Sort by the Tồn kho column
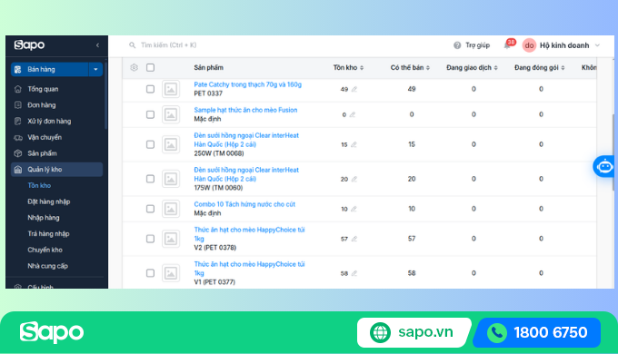618x354 pixels. [x=348, y=68]
